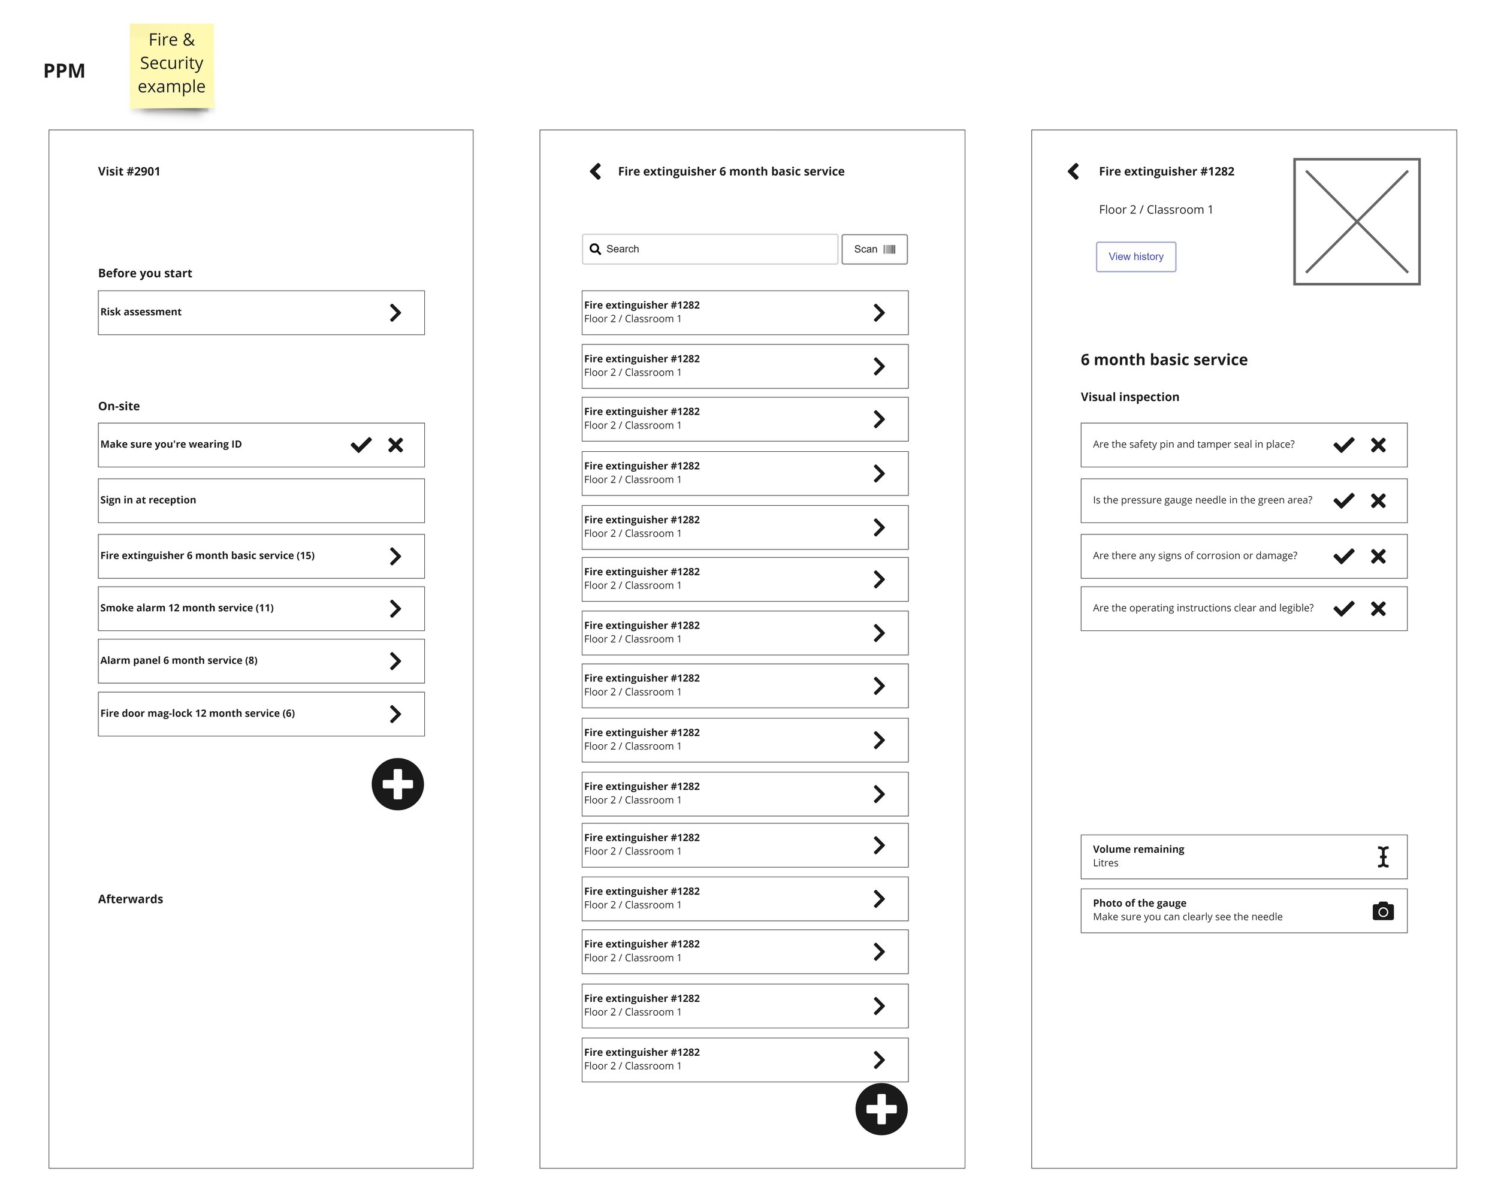Tick the safety pin and tamper seal question

click(x=1344, y=445)
